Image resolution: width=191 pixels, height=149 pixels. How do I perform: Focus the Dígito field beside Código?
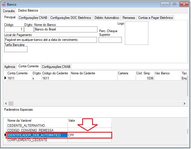click(x=29, y=29)
